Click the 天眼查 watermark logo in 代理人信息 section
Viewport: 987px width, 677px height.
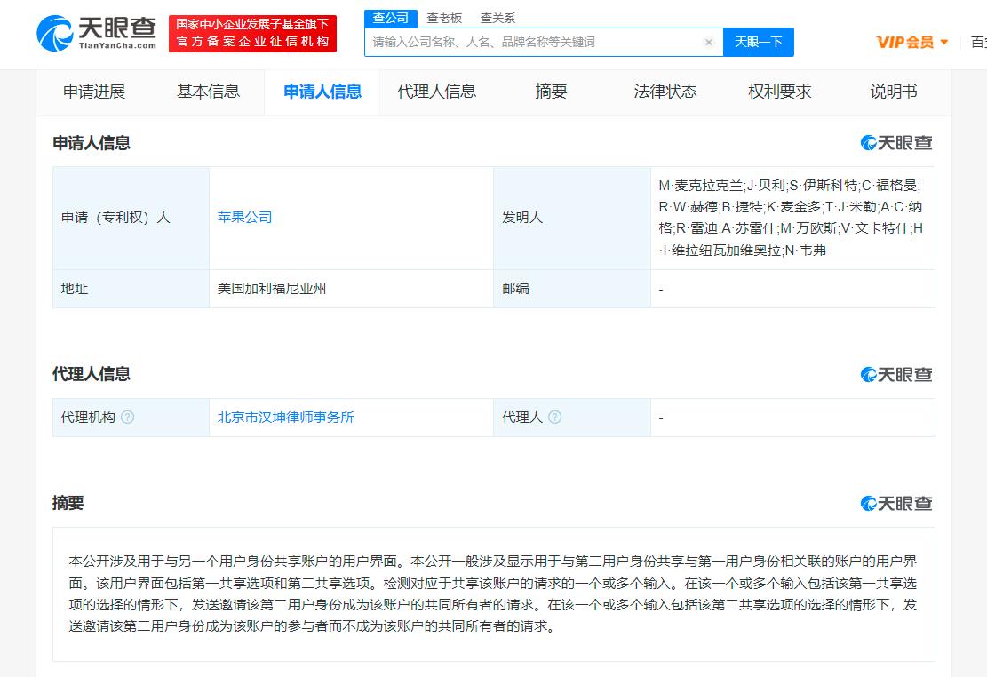tap(895, 375)
